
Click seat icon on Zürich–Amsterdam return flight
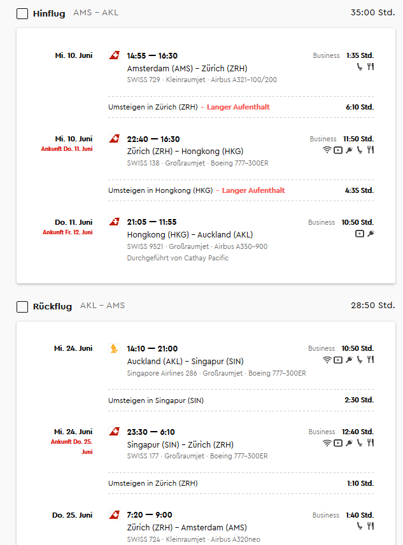[360, 527]
